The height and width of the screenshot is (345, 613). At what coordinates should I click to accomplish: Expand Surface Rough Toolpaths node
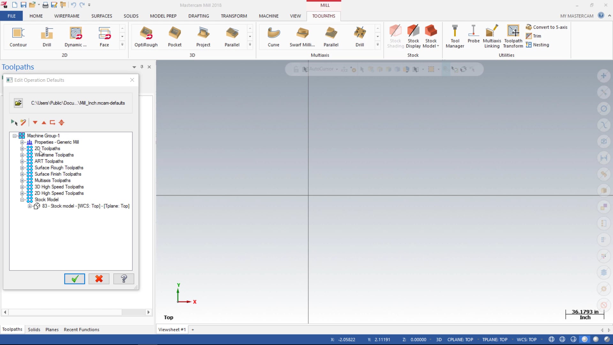click(22, 168)
